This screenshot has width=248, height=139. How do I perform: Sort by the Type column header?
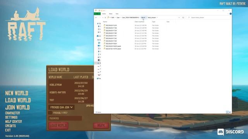153,22
